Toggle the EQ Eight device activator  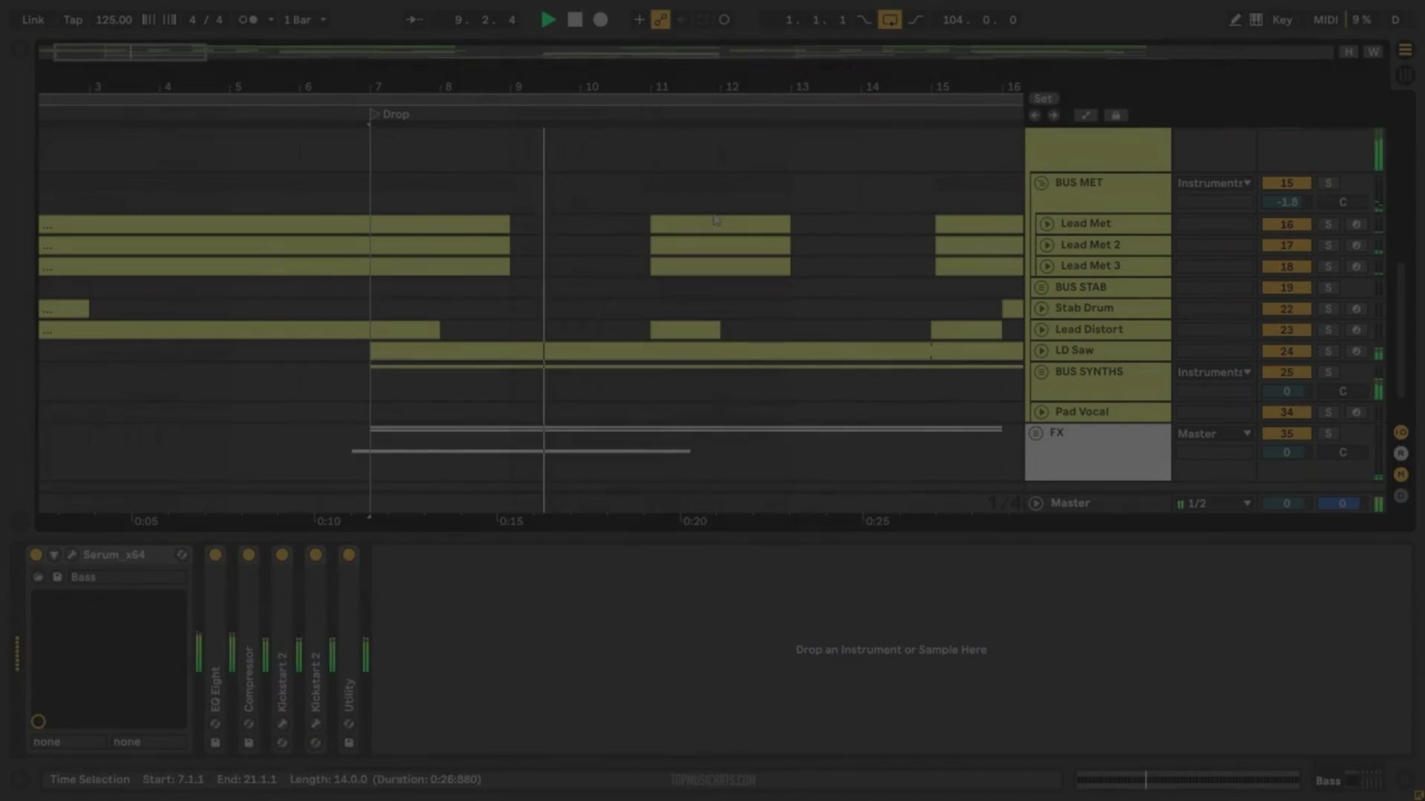pyautogui.click(x=215, y=555)
